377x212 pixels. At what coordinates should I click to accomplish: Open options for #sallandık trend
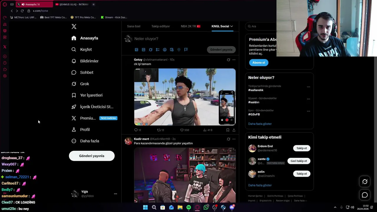[x=308, y=87]
